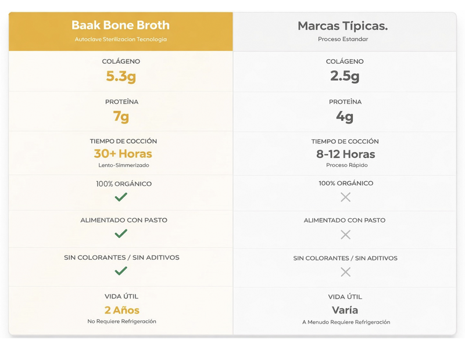
Task: Click the 2 Años shelf life value
Action: (122, 310)
